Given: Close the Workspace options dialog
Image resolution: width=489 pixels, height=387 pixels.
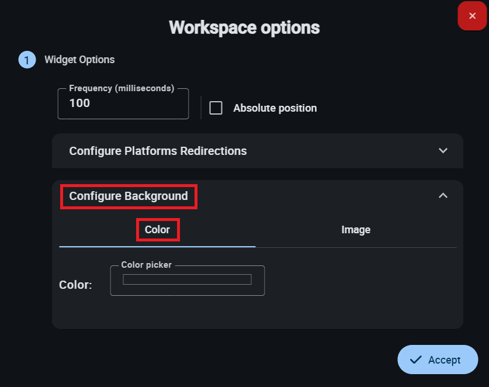Looking at the screenshot, I should (x=472, y=16).
